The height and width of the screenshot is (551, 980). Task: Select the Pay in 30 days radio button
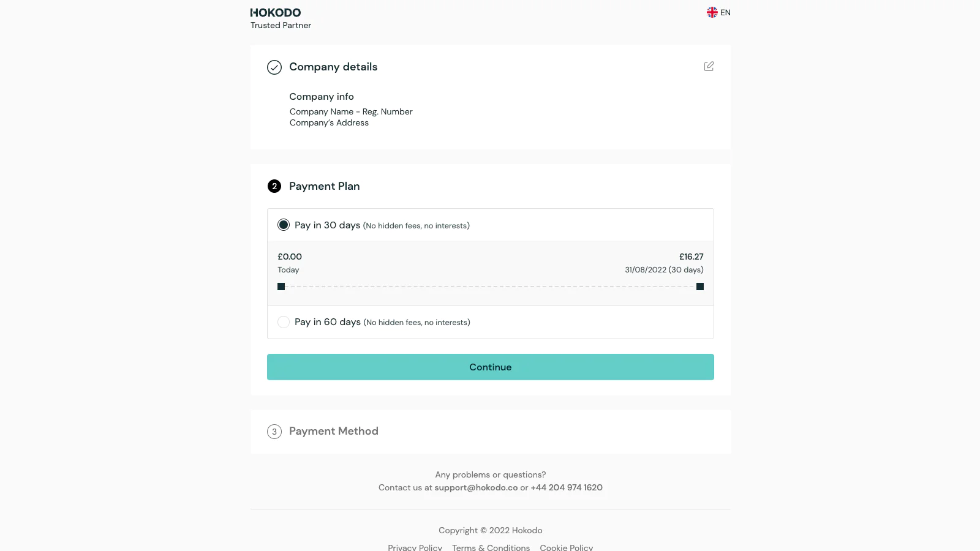[284, 225]
